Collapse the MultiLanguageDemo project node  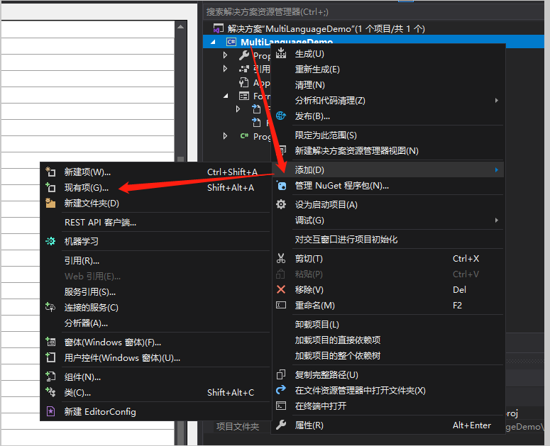point(213,42)
